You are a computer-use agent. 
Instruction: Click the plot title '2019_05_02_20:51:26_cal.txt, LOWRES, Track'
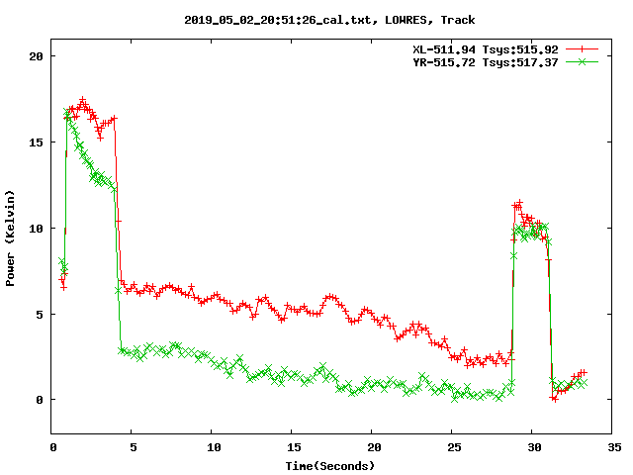(329, 20)
